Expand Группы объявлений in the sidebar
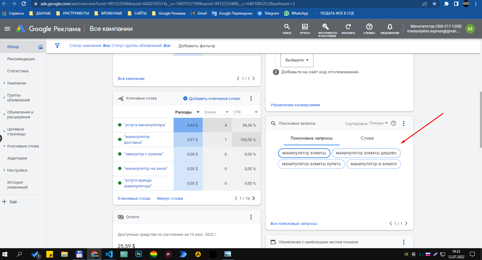This screenshot has height=260, width=482. pos(4,97)
